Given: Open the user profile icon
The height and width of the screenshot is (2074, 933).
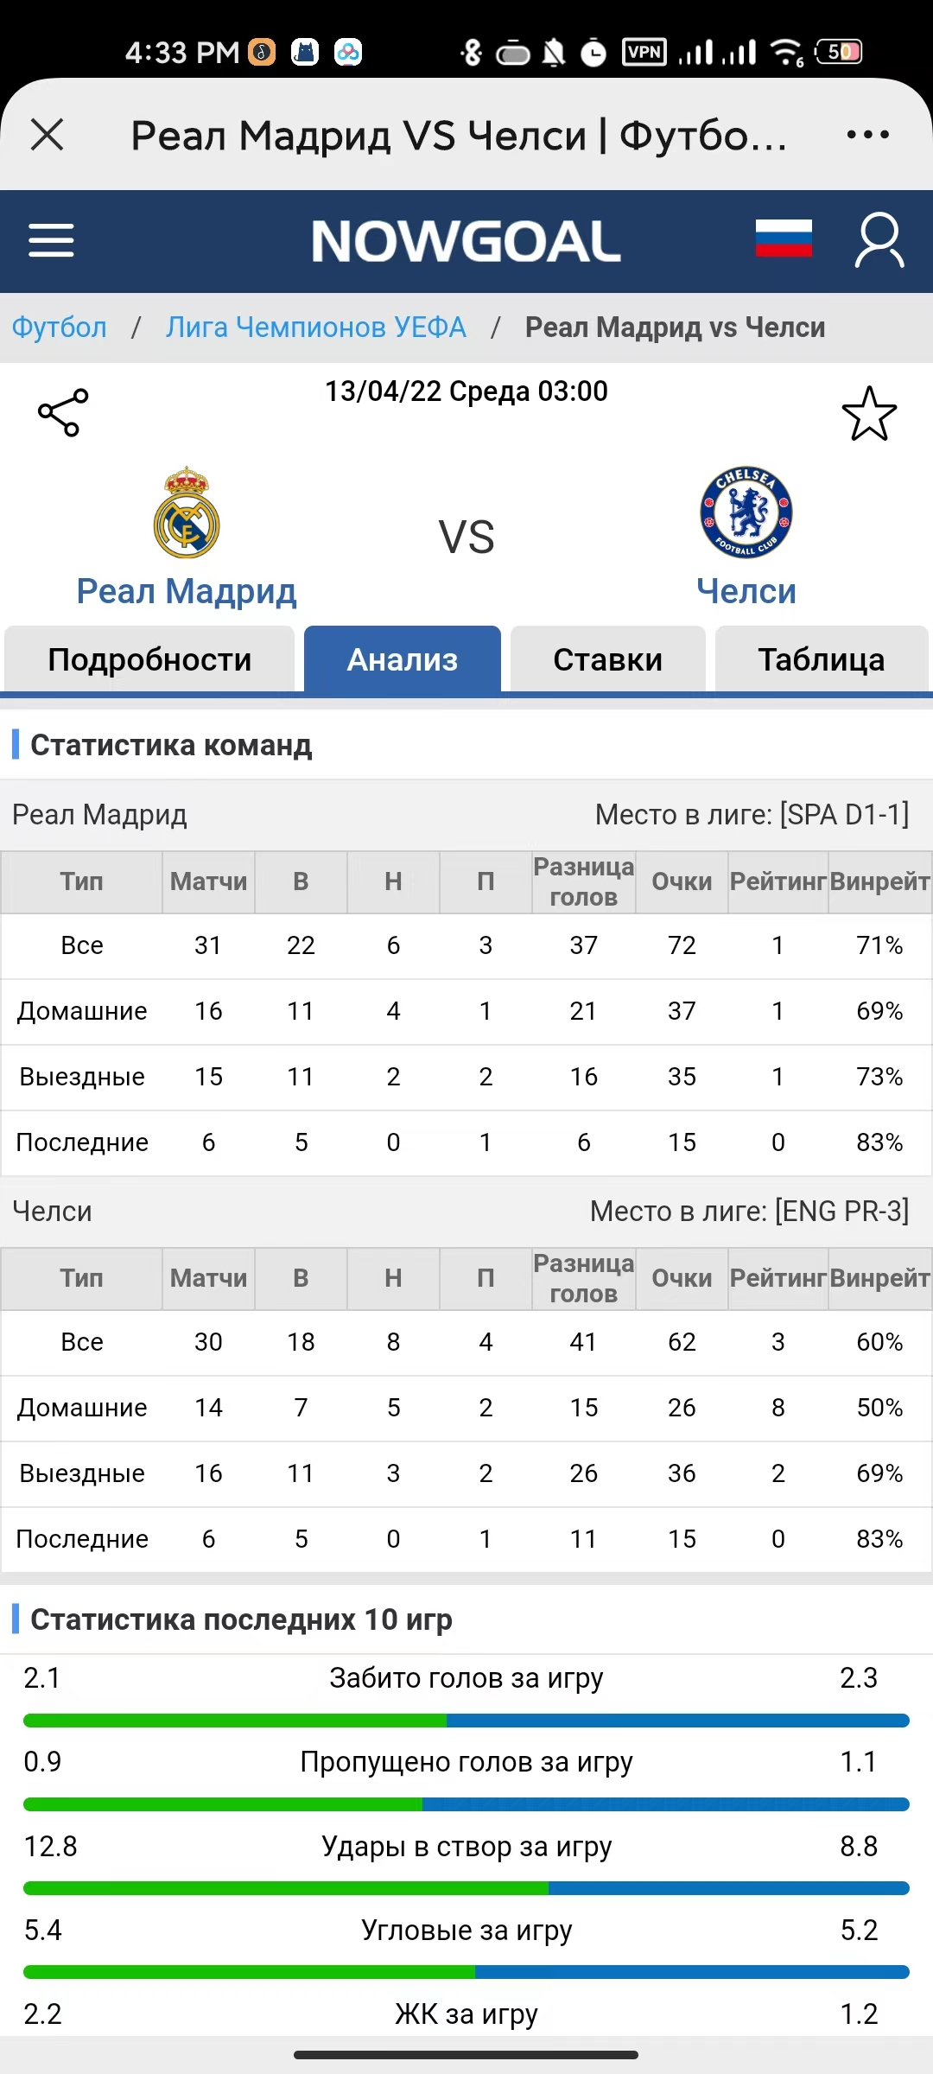Looking at the screenshot, I should [x=879, y=240].
